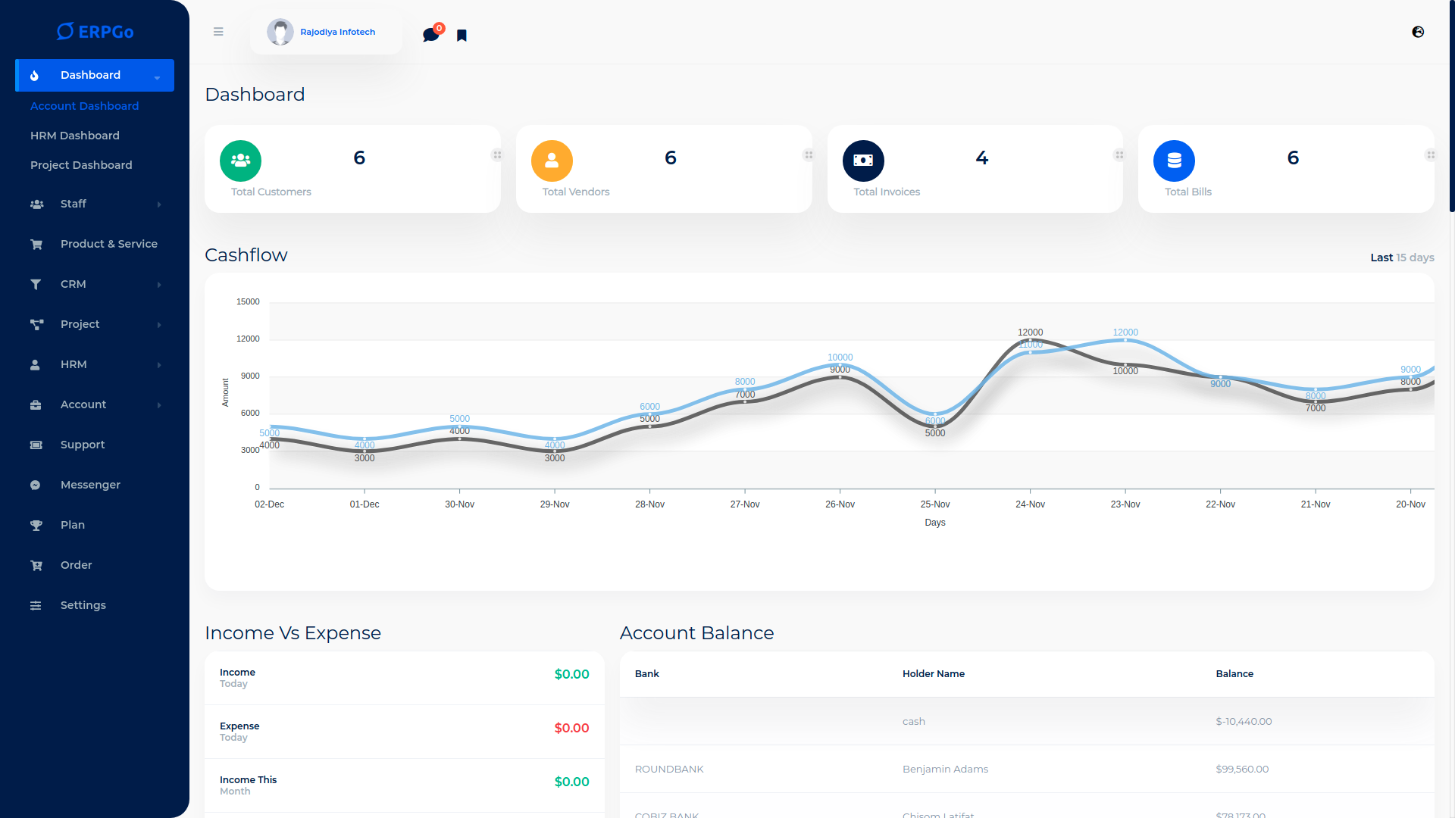The image size is (1455, 818).
Task: Click the Total Customers green icon
Action: click(240, 161)
